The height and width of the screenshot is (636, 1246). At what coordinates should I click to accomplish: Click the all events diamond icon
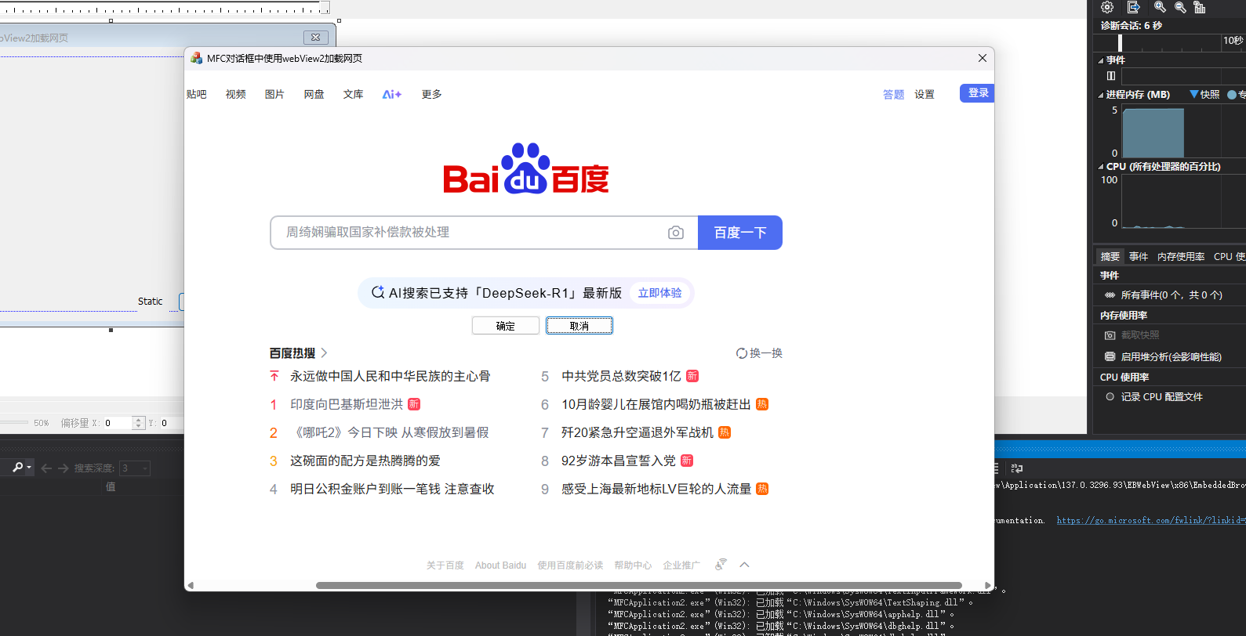click(1110, 295)
